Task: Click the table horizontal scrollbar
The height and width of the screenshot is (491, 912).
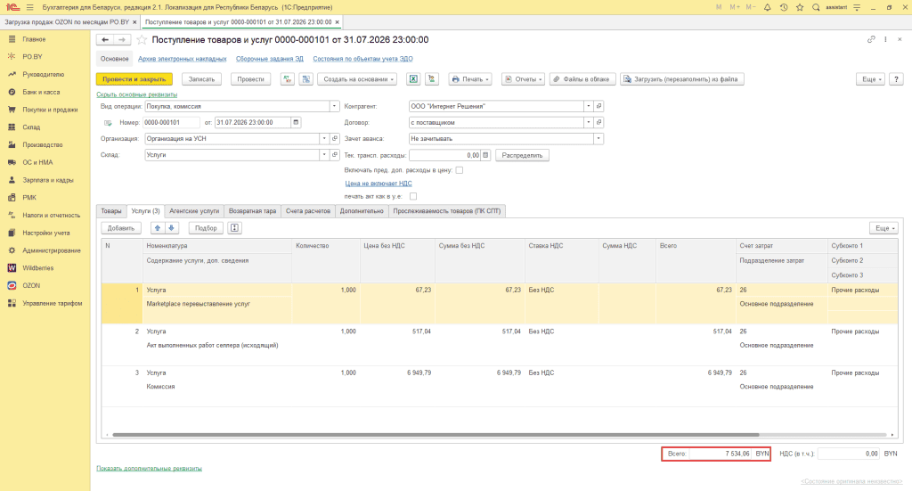Action: coord(436,435)
